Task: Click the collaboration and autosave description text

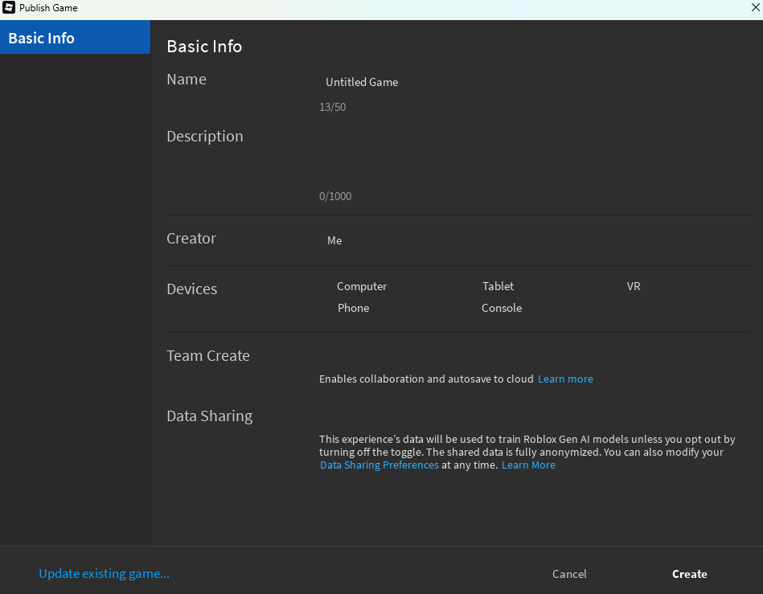Action: click(426, 379)
